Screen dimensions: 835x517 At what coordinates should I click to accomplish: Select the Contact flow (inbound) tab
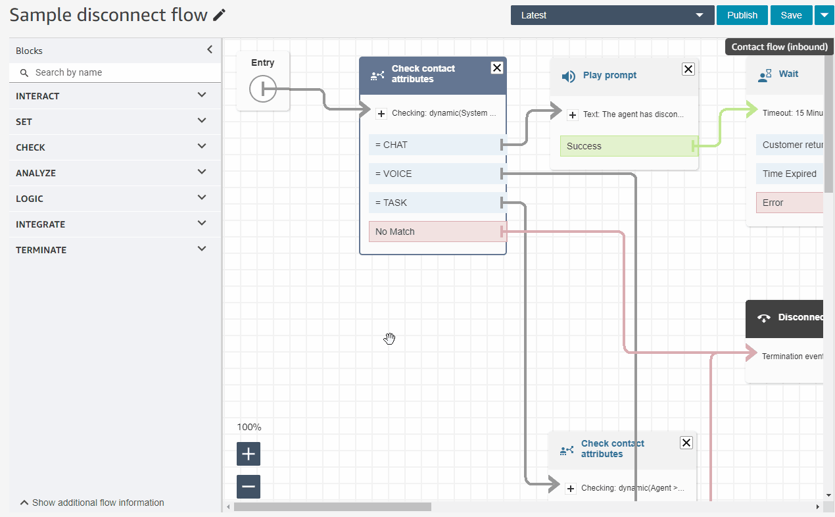[778, 46]
